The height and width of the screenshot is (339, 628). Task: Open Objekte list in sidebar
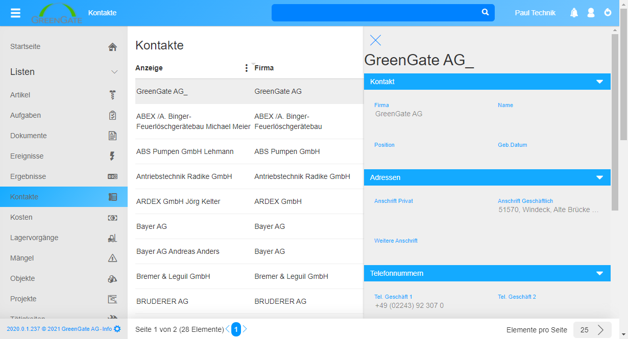pos(64,278)
